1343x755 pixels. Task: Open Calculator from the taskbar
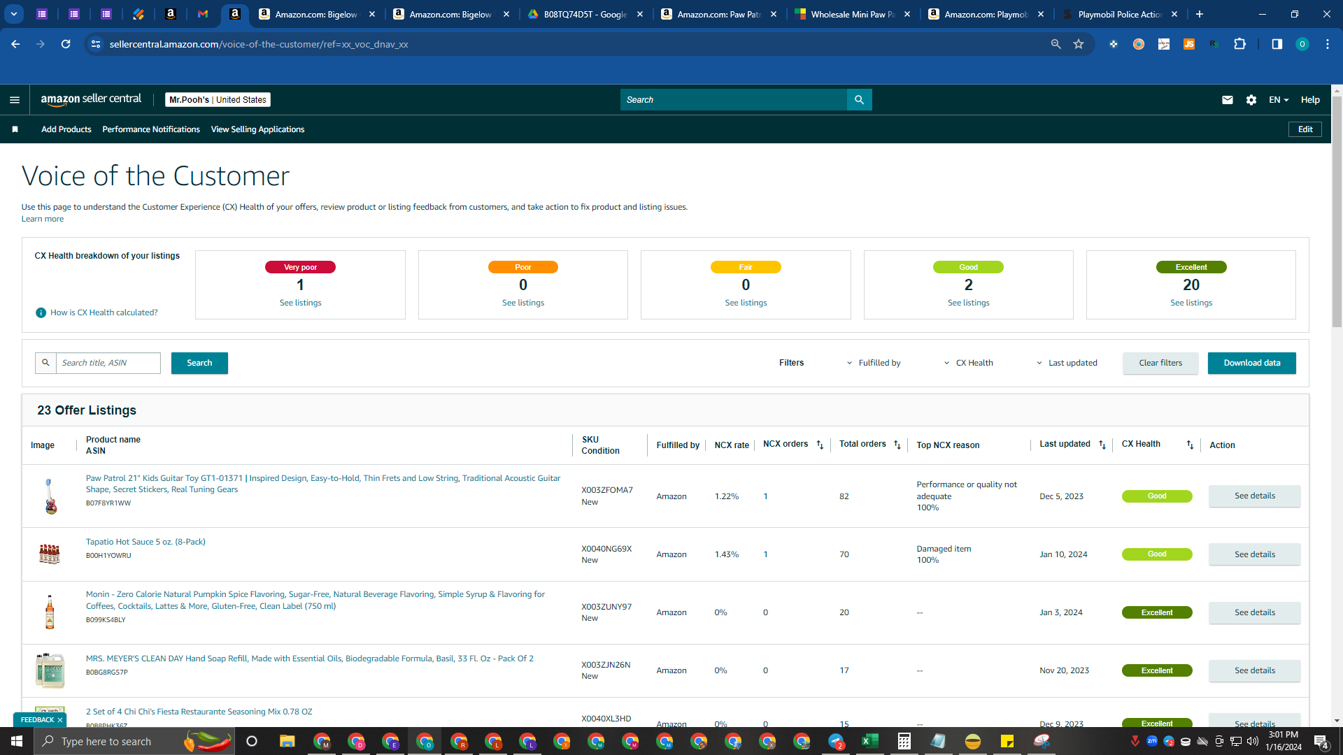(x=904, y=741)
